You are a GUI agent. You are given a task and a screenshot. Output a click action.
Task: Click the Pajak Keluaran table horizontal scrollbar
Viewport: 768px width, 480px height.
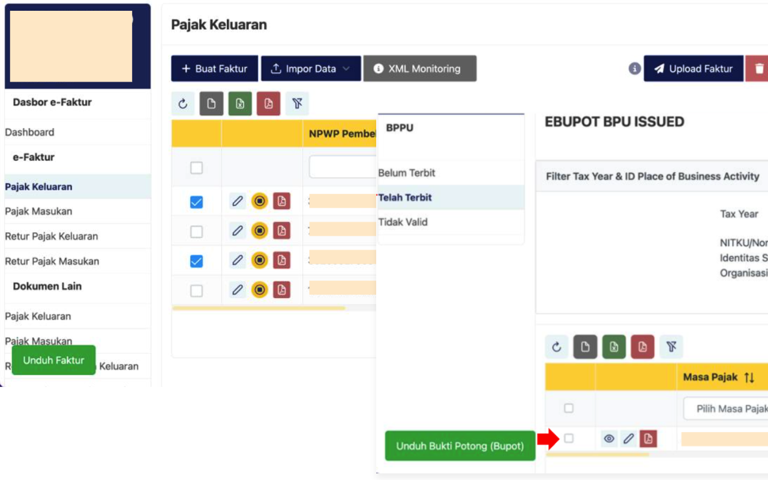(259, 308)
